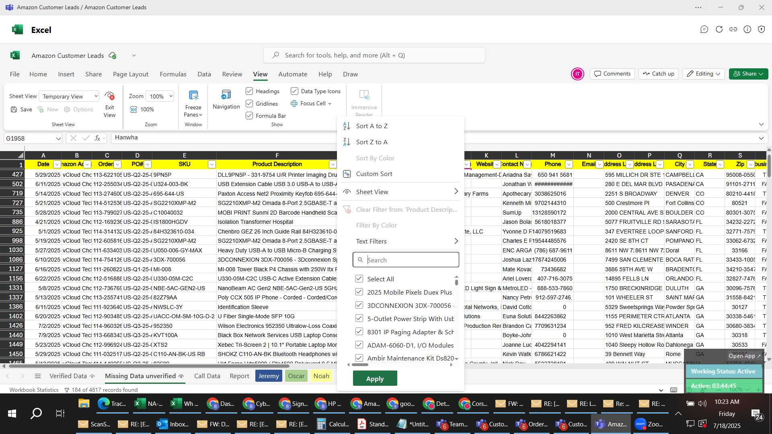Click the cloud saved status icon

pos(113,55)
